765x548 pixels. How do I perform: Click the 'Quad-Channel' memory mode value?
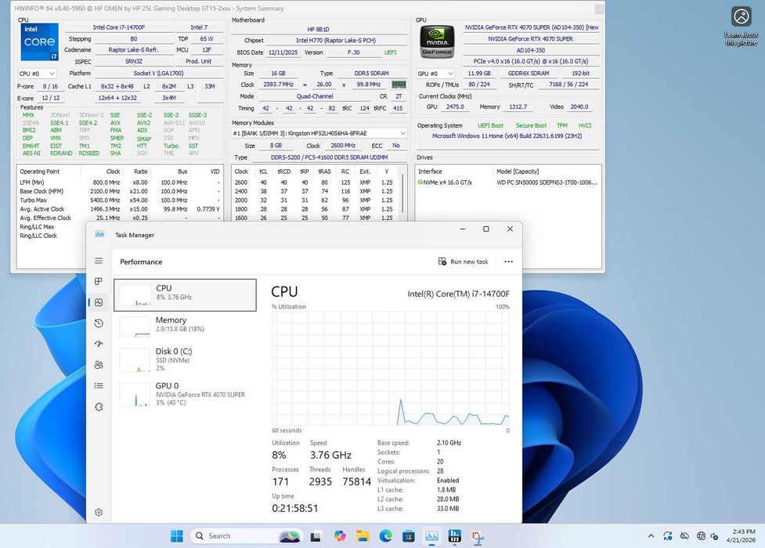tap(315, 96)
